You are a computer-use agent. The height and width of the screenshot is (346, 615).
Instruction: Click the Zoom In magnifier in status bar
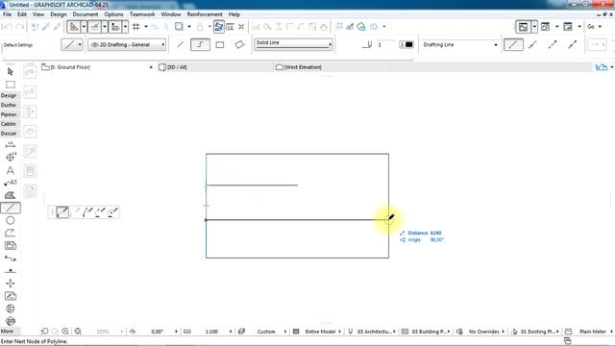[65, 332]
